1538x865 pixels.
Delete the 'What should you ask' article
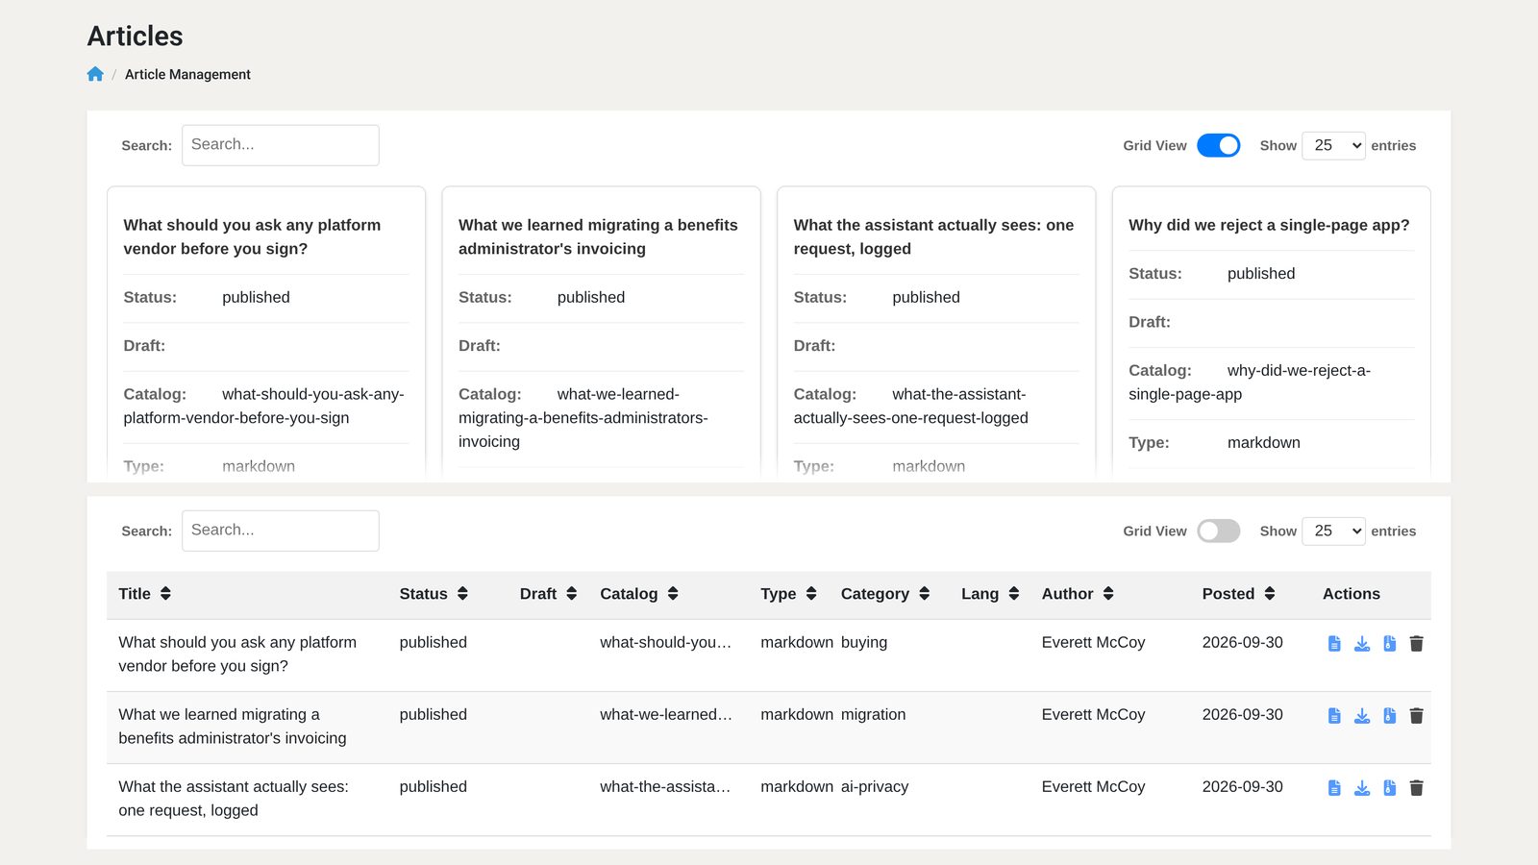(1416, 644)
